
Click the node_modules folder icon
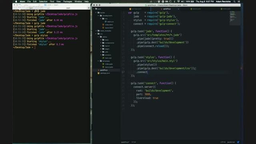pyautogui.click(x=98, y=31)
